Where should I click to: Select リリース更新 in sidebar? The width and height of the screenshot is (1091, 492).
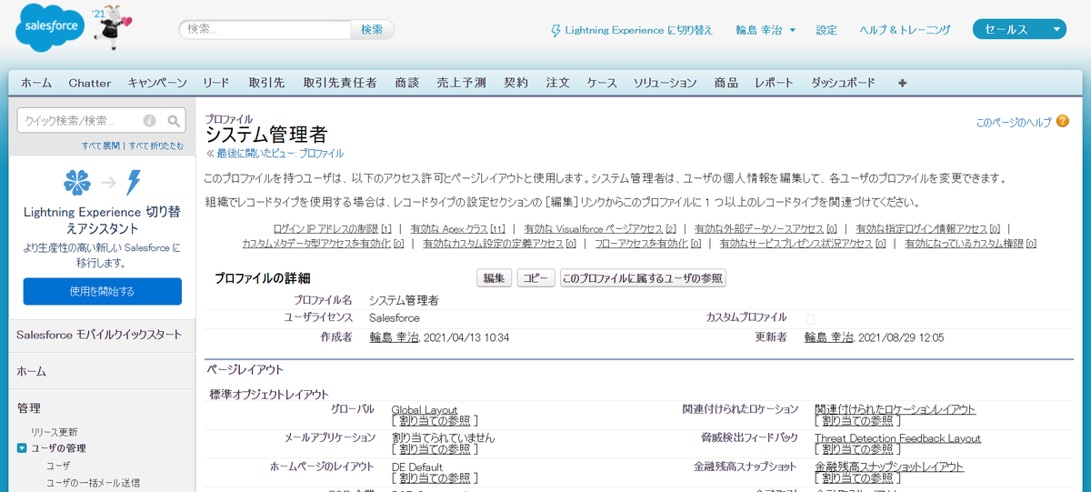(55, 432)
